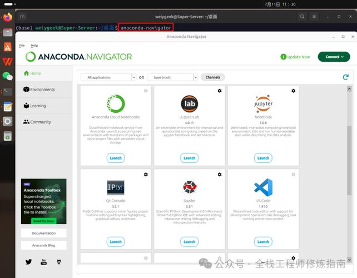Open Anaconda GitHub page

(59, 262)
